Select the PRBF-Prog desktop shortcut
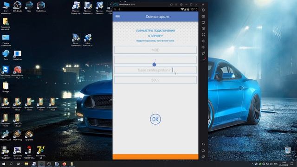The image size is (297, 167). [18, 135]
